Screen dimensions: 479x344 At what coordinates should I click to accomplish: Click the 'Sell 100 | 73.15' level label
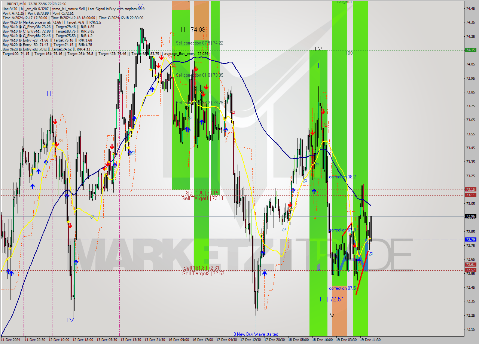pos(202,193)
